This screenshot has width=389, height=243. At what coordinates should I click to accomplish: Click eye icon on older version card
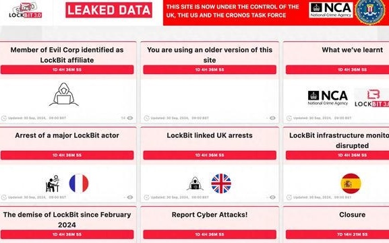[x=272, y=118]
